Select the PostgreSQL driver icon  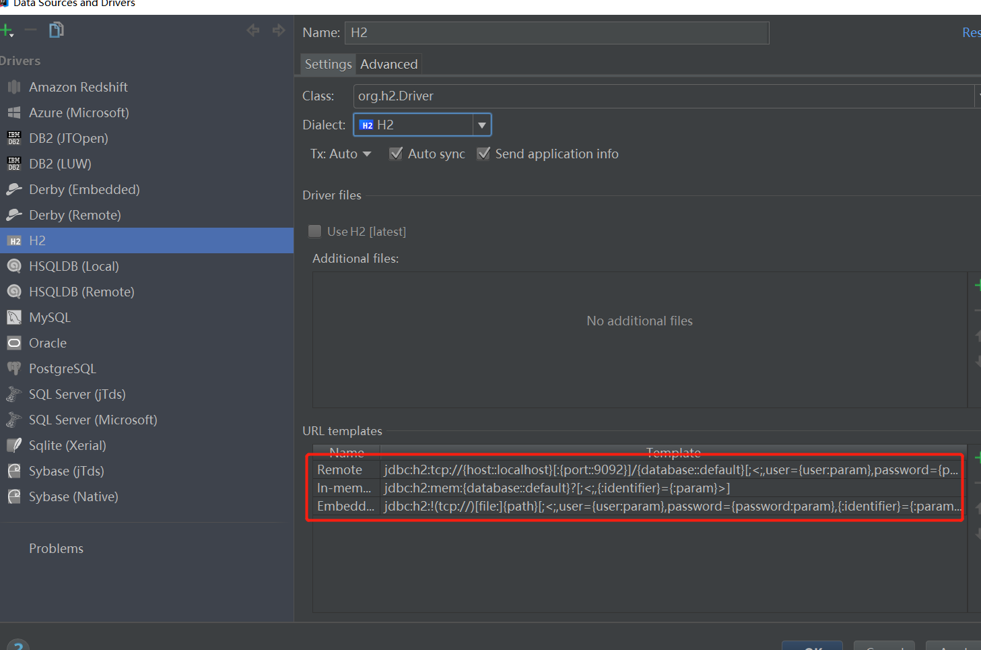coord(14,368)
